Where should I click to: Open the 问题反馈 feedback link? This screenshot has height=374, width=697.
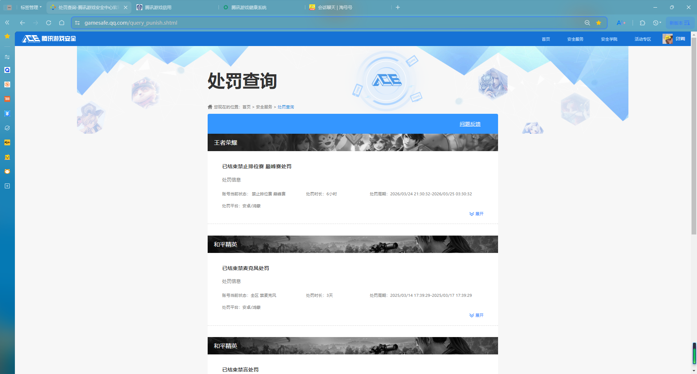click(x=470, y=124)
